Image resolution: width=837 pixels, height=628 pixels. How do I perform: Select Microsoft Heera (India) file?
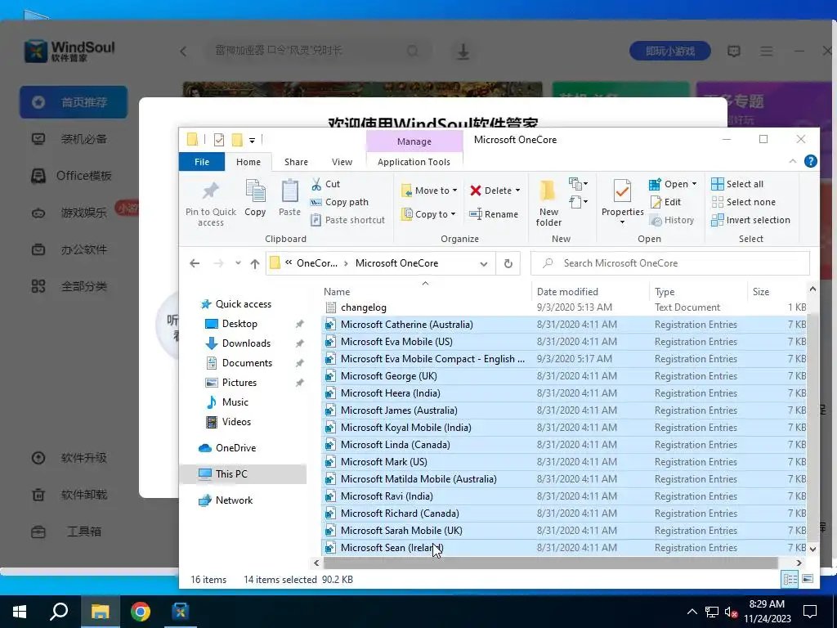(x=390, y=393)
